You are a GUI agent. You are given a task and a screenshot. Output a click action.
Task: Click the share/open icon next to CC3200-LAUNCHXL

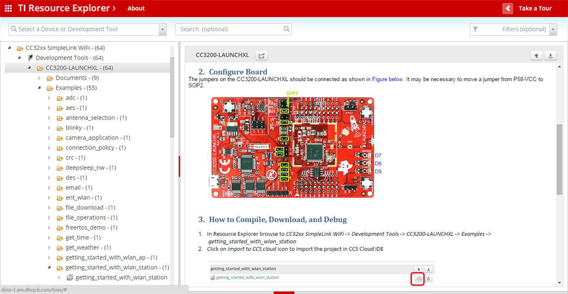261,55
